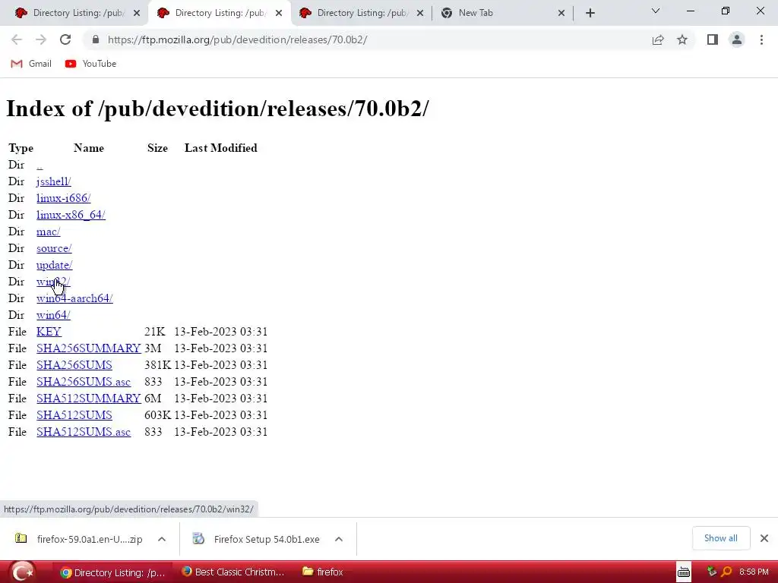
Task: Open the SHA256SUMMARY file link
Action: pyautogui.click(x=89, y=348)
